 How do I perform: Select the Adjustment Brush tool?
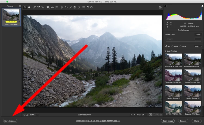coord(70,7)
